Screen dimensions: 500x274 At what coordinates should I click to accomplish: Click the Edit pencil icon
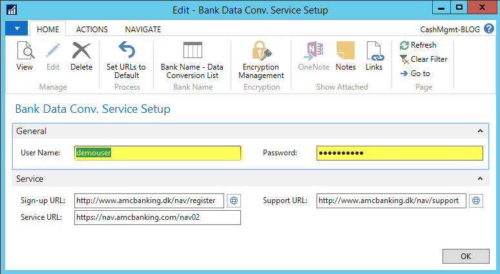(x=52, y=50)
